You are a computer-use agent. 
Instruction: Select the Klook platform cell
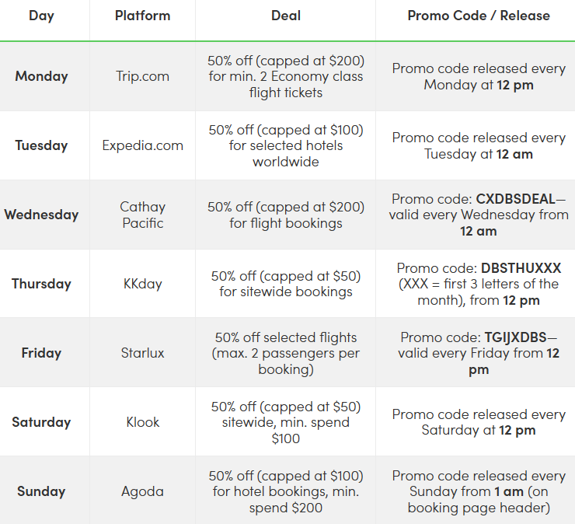142,422
